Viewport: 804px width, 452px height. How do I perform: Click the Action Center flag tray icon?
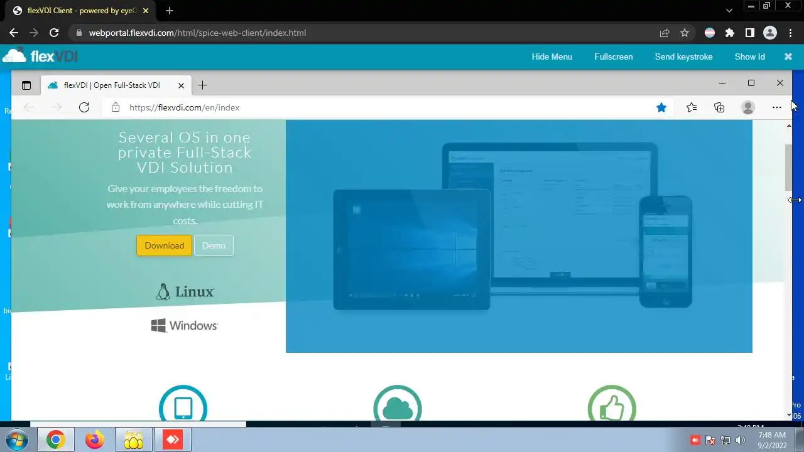710,440
